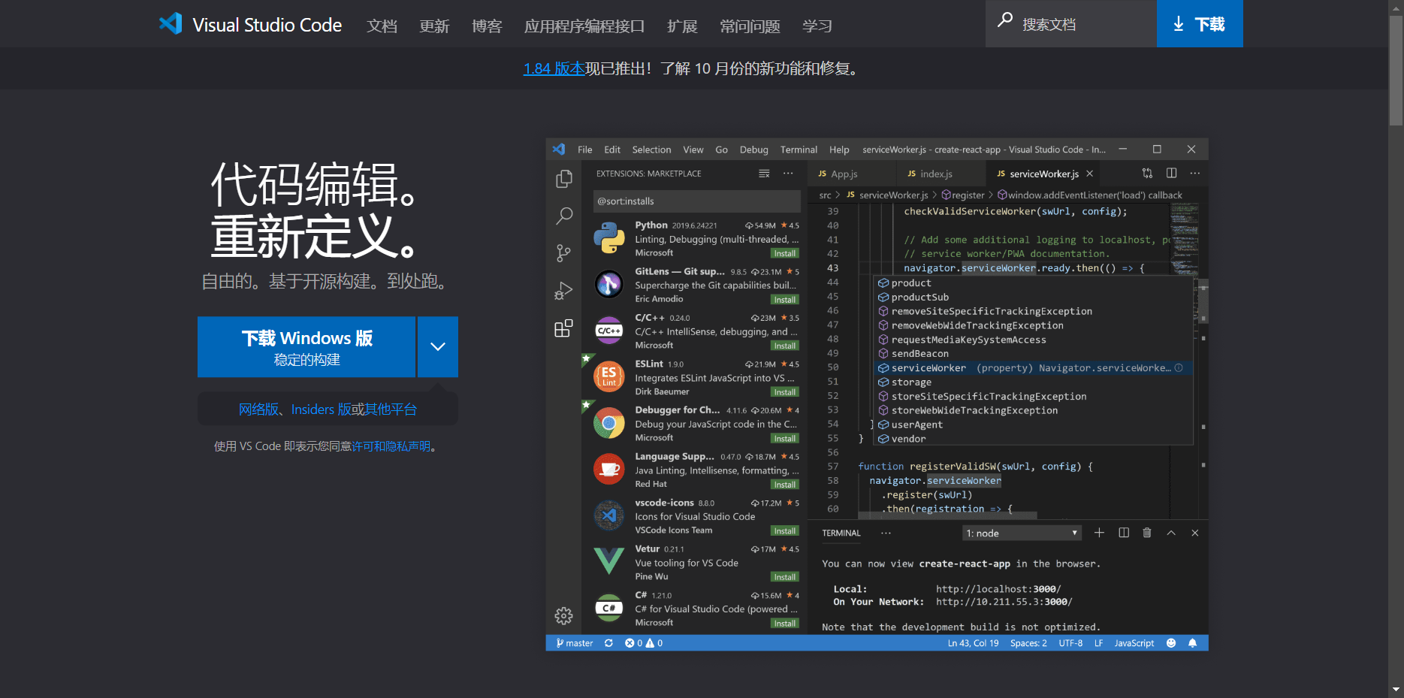
Task: Click the notifications bell in the status bar
Action: point(1192,643)
